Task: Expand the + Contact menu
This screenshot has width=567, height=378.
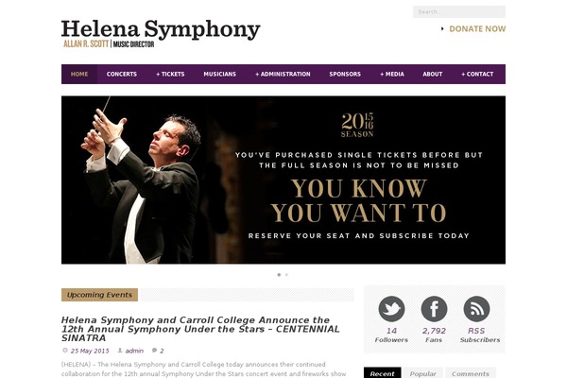Action: click(477, 74)
